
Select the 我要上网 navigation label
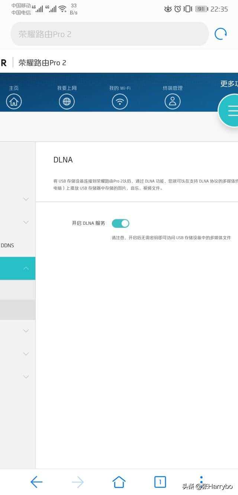[67, 88]
